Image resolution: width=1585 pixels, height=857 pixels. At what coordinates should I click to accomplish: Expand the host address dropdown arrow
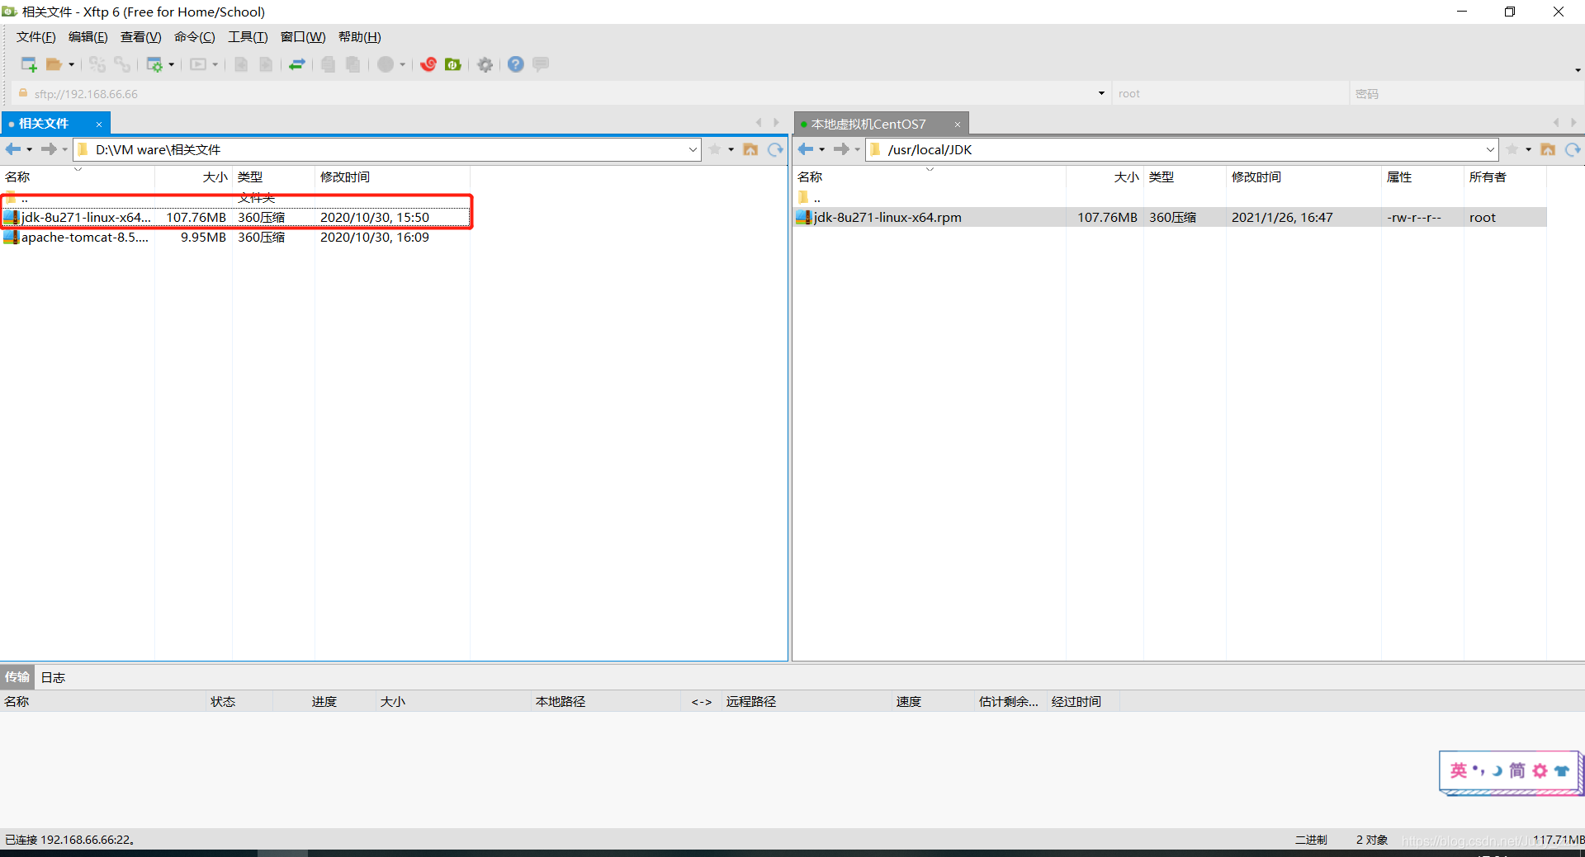pos(1101,94)
